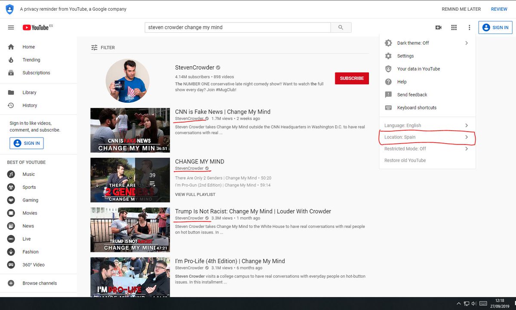Click the taskbar volume speaker icon

474,304
